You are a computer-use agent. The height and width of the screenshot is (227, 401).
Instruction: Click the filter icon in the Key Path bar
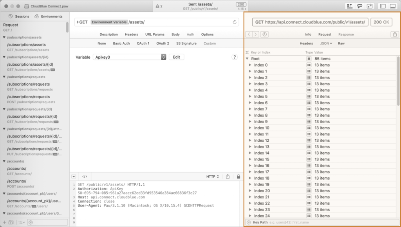point(249,222)
